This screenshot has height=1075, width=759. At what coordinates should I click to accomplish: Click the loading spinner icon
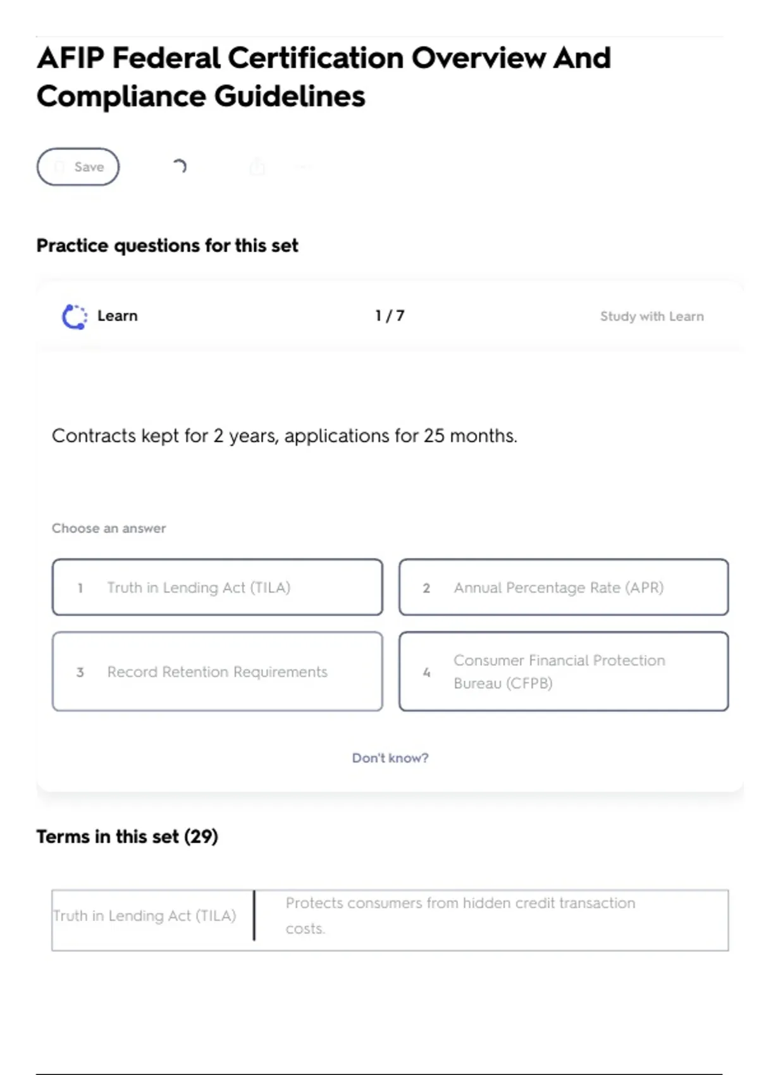(180, 166)
